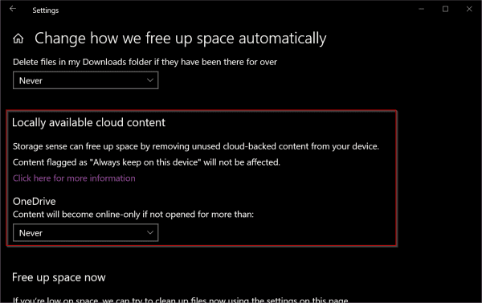Minimize the Settings window
482x303 pixels.
pos(422,9)
